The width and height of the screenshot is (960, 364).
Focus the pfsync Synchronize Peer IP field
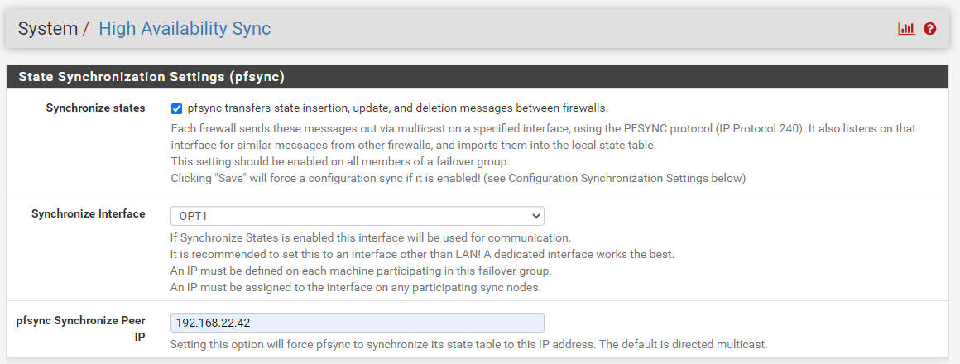click(x=357, y=323)
